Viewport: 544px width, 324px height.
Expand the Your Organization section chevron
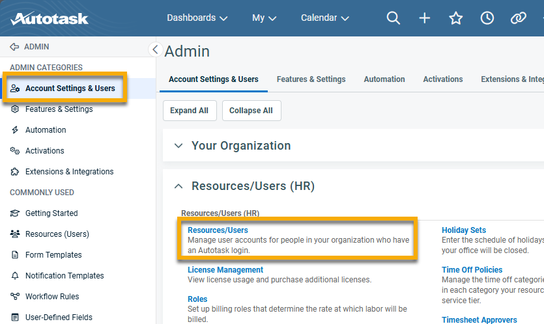pyautogui.click(x=179, y=146)
